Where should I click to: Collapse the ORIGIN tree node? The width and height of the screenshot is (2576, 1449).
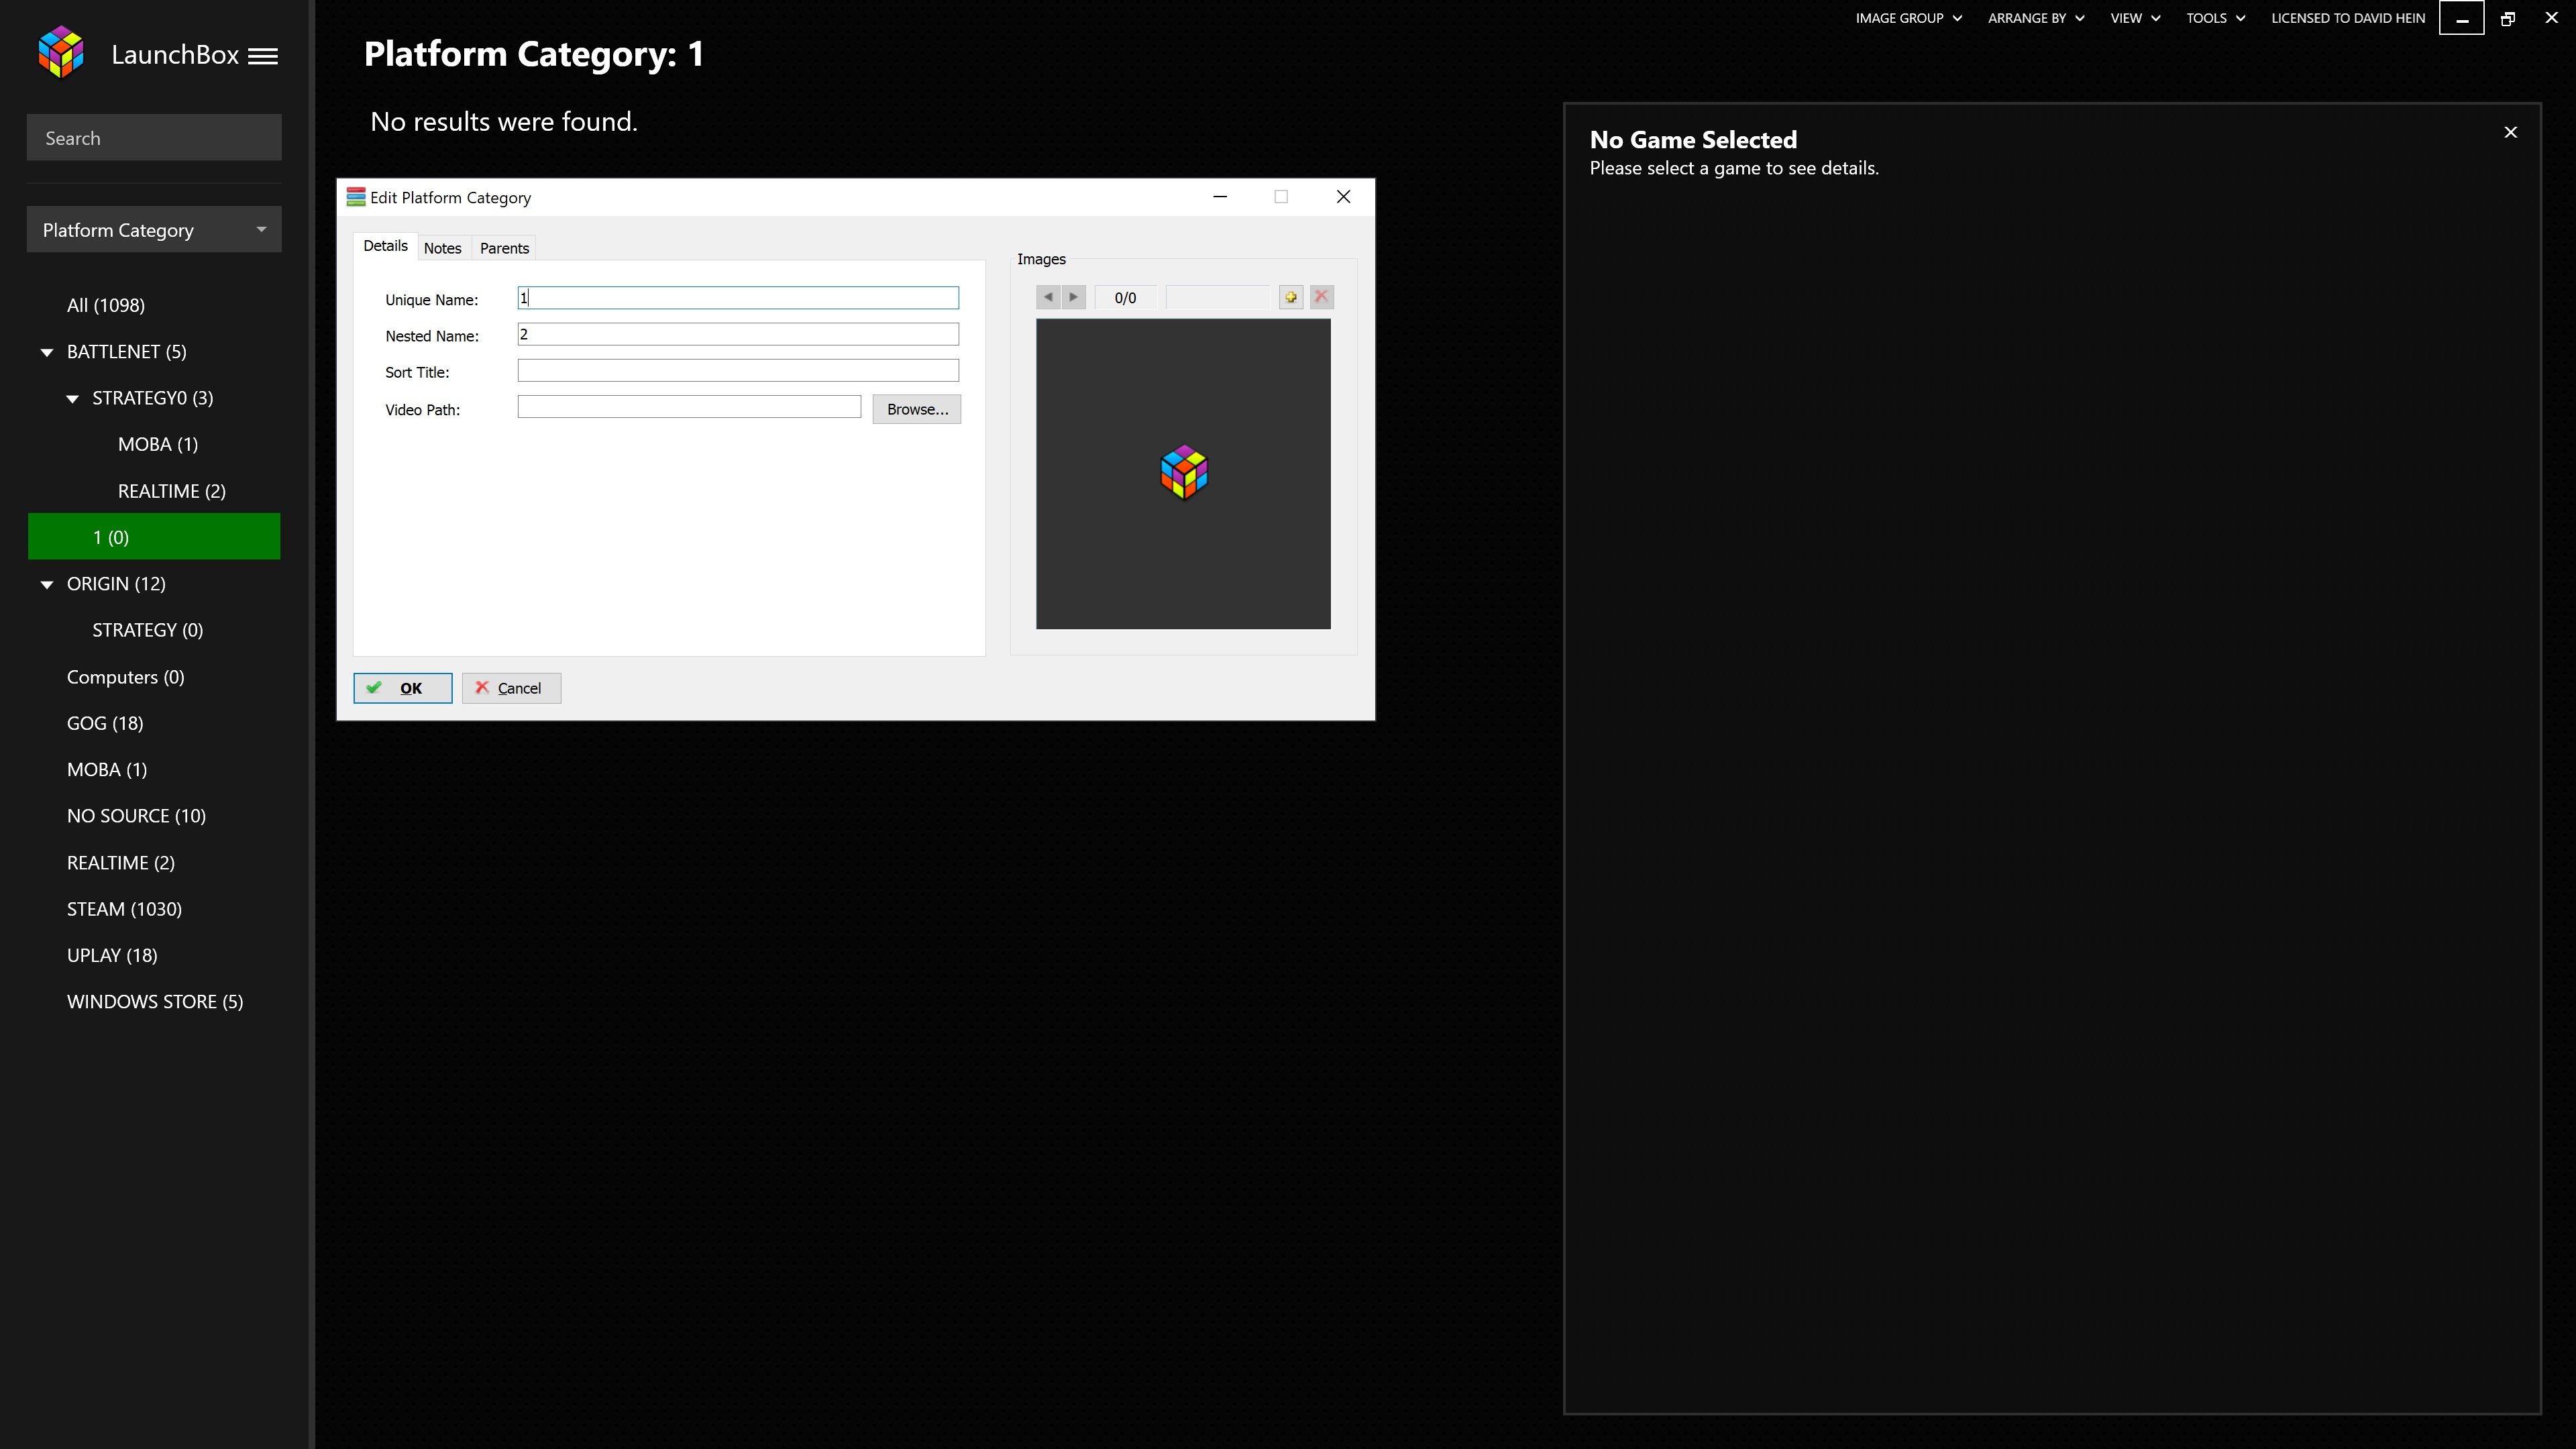(47, 584)
